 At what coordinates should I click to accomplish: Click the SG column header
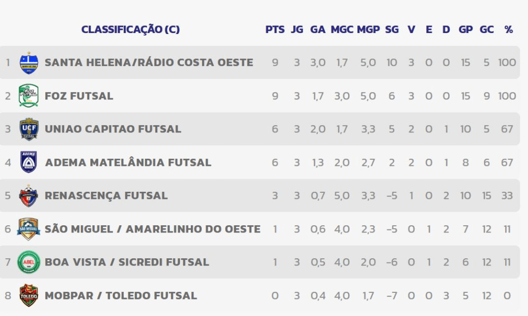click(x=392, y=29)
